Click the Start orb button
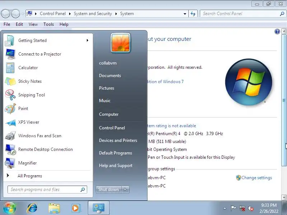 click(x=10, y=208)
